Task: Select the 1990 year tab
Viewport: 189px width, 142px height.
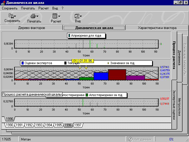Action: (9, 125)
